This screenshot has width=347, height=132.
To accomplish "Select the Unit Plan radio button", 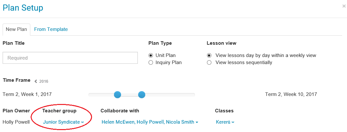I will (x=151, y=55).
